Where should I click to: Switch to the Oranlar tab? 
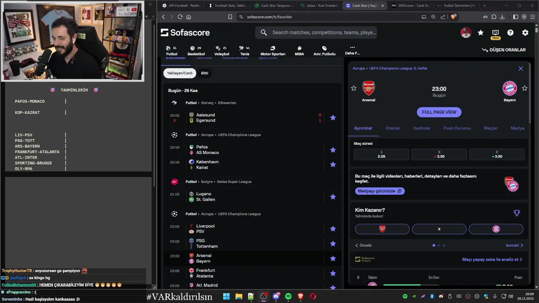click(x=393, y=128)
